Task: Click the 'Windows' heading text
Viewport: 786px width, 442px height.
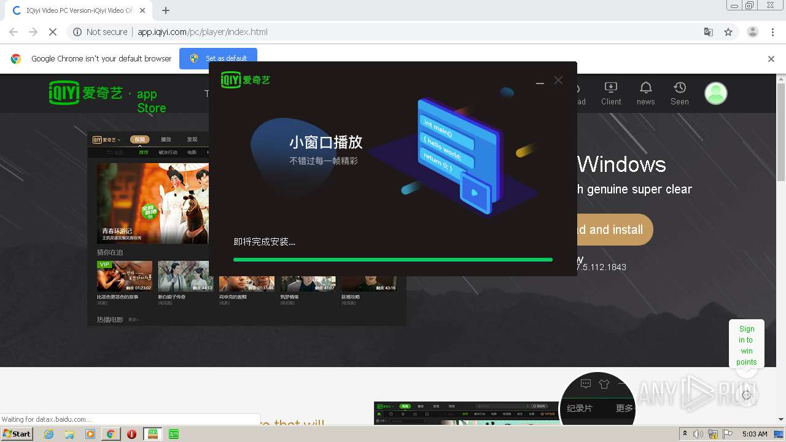Action: click(x=621, y=164)
